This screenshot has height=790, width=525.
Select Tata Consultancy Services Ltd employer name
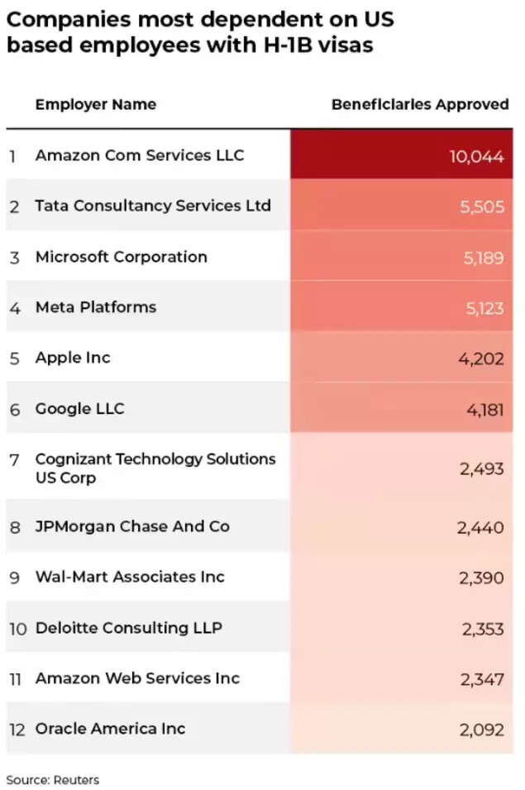(x=153, y=206)
